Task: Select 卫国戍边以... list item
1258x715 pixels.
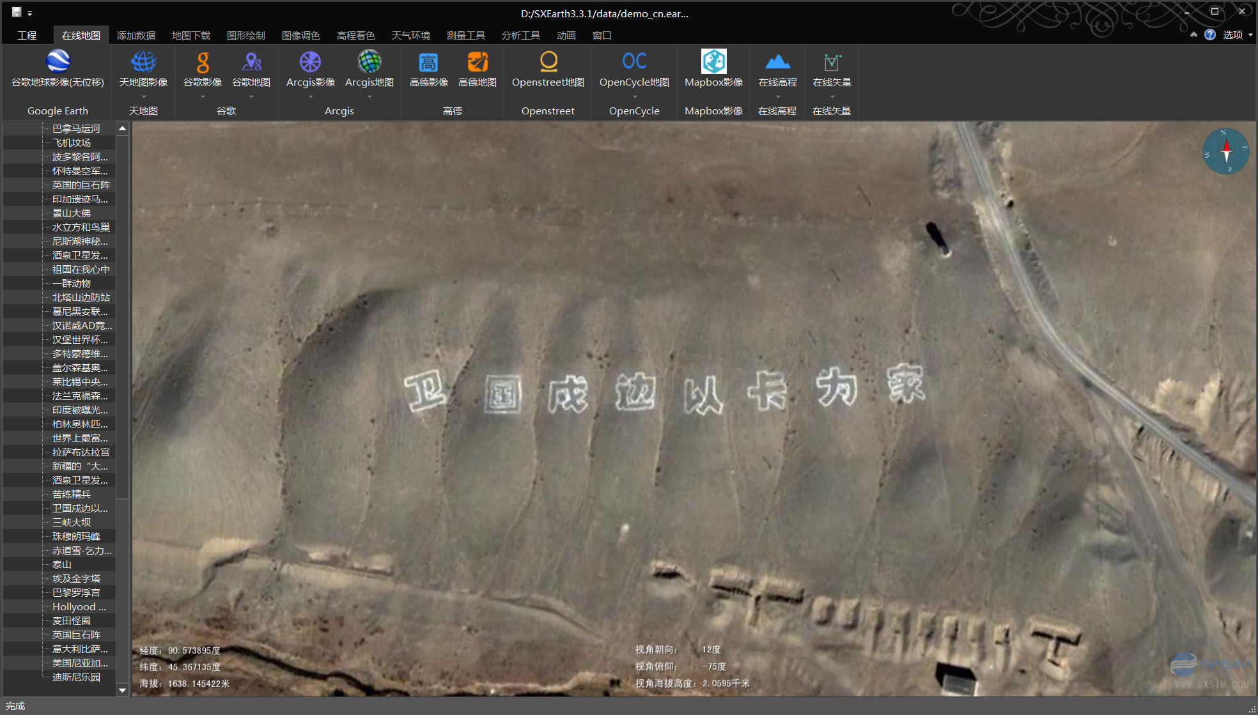Action: click(x=80, y=508)
